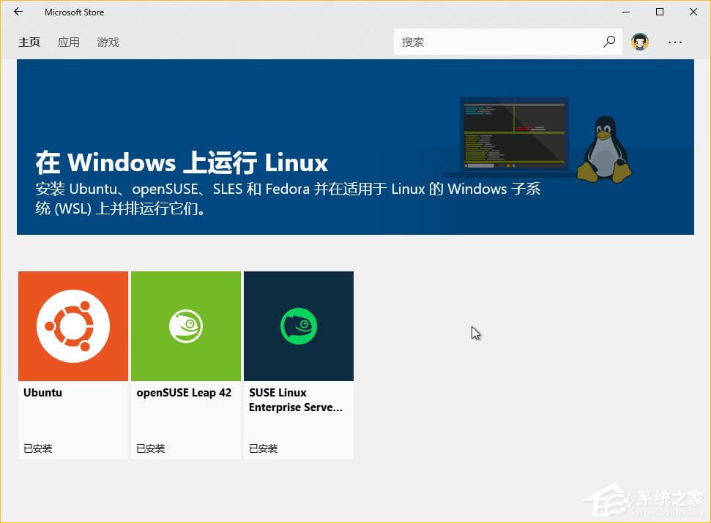Minimize the Microsoft Store window

click(x=626, y=12)
